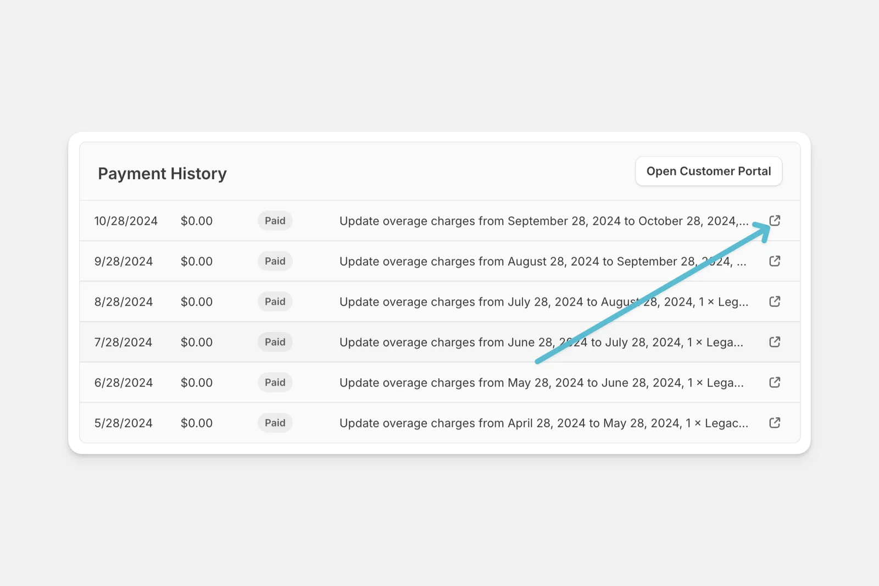The height and width of the screenshot is (586, 879).
Task: Open invoice link for 7/28/2024 payment
Action: pyautogui.click(x=775, y=342)
